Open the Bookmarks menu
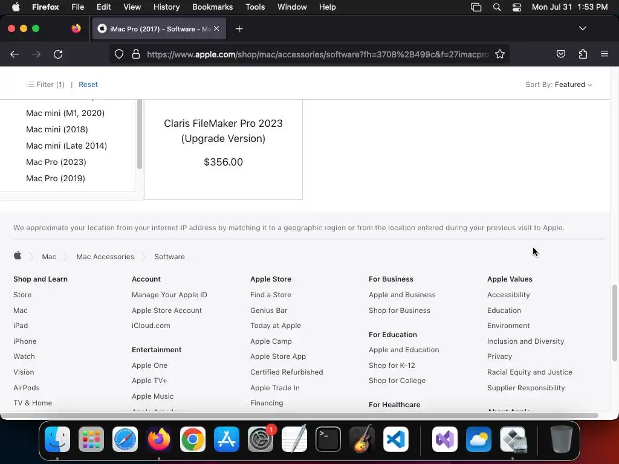The width and height of the screenshot is (619, 464). [x=212, y=7]
